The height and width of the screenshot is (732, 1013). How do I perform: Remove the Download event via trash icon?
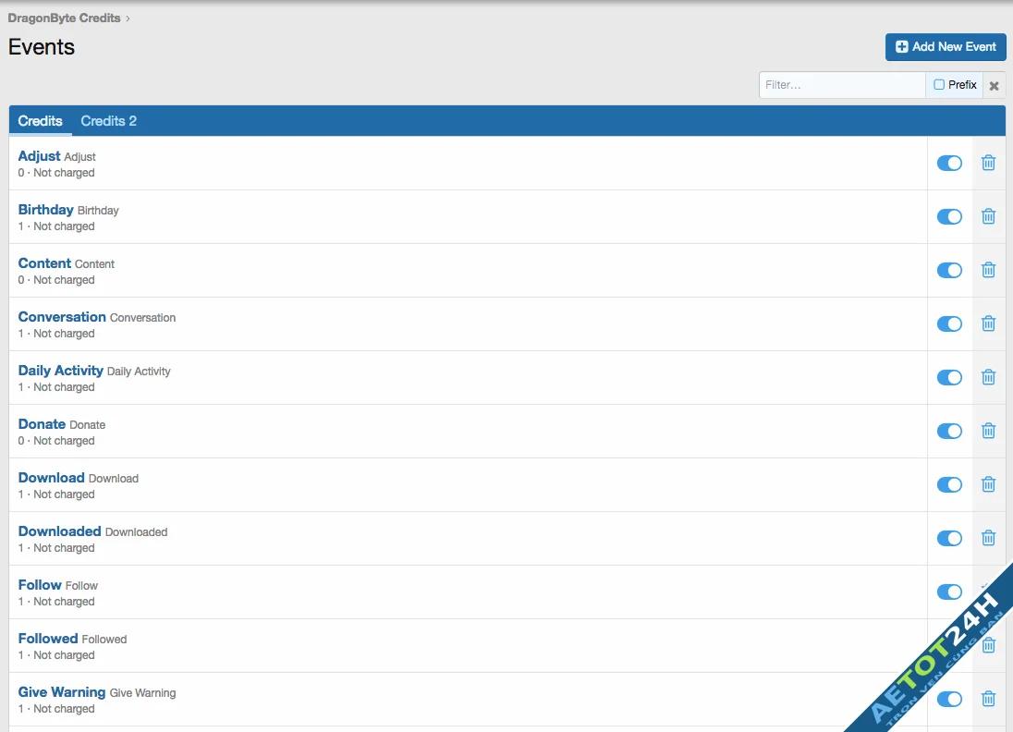pyautogui.click(x=988, y=484)
